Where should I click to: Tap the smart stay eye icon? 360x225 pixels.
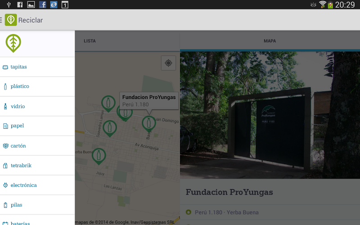[313, 4]
